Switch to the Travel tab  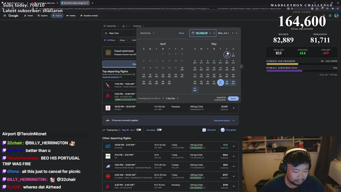pyautogui.click(x=28, y=15)
